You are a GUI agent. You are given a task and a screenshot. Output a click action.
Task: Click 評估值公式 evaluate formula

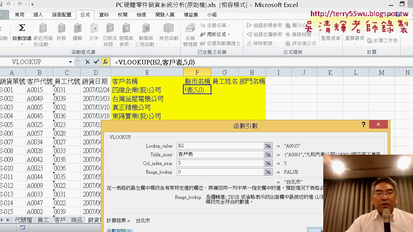point(301,43)
